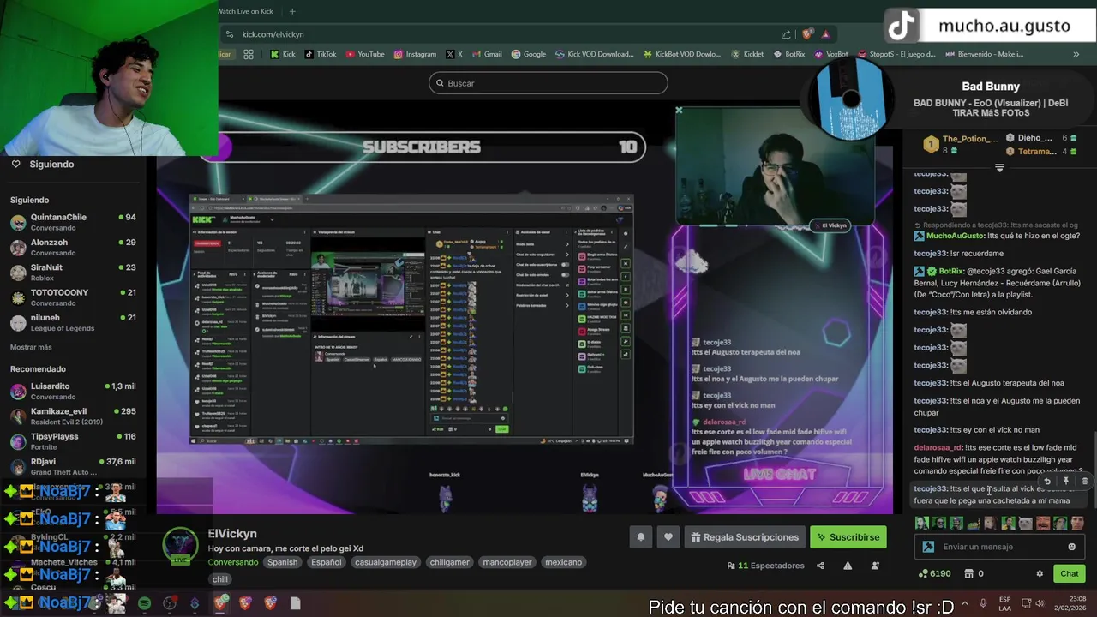Open the YouTube bookmark
This screenshot has width=1097, height=617.
pyautogui.click(x=365, y=54)
